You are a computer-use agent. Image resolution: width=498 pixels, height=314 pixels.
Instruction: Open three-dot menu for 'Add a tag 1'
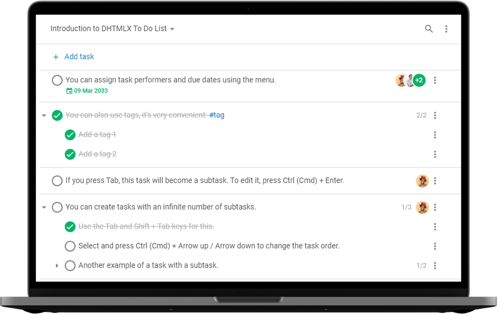(x=435, y=135)
